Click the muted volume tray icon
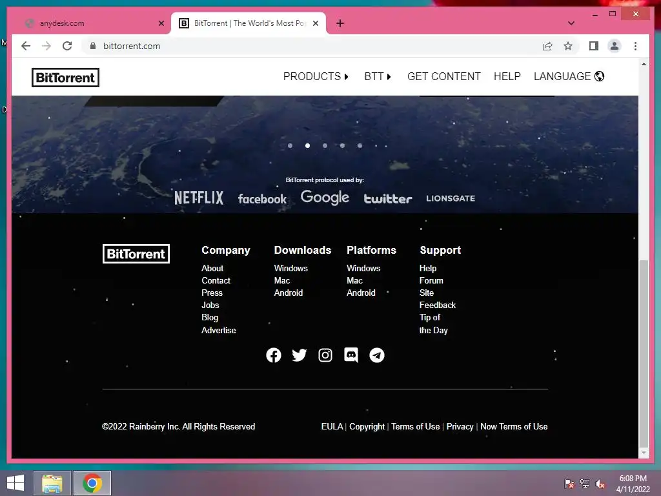Screen dimensions: 661x496 (600, 483)
